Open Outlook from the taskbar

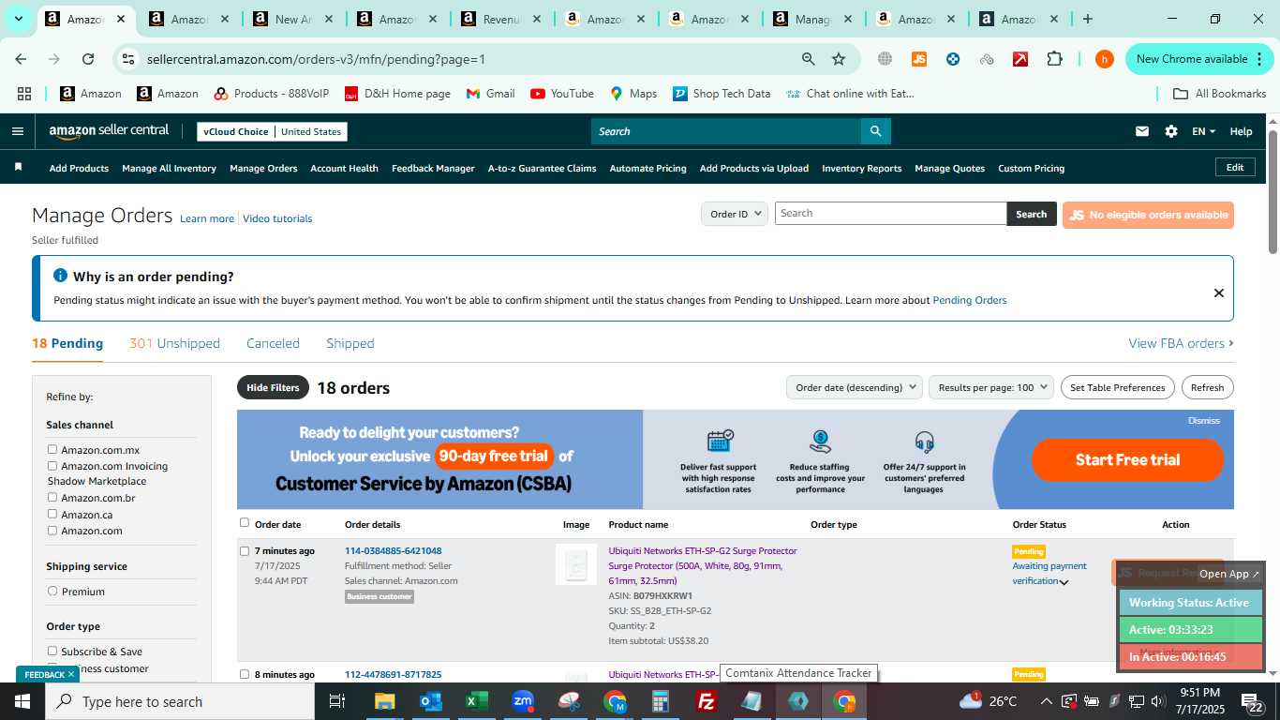pos(431,701)
